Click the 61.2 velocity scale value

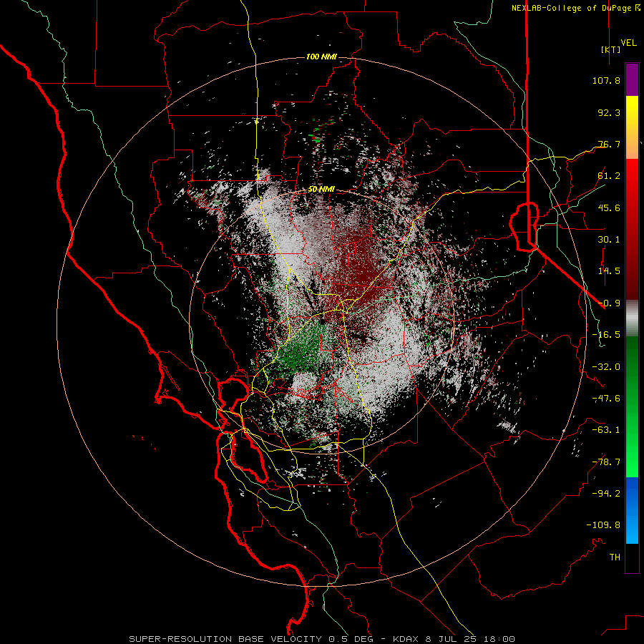[x=609, y=176]
